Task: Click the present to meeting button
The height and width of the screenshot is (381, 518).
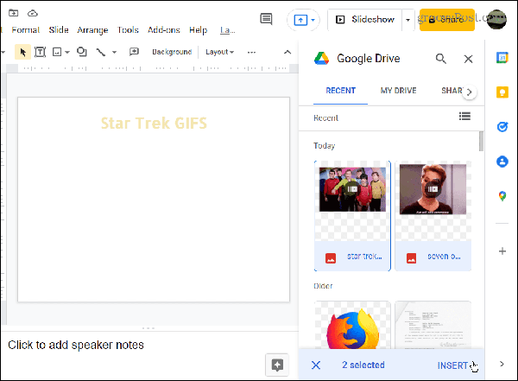Action: point(300,20)
